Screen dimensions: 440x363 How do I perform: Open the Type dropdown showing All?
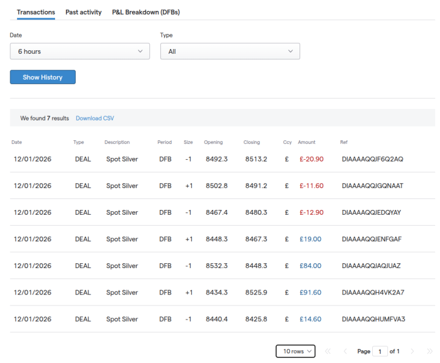230,51
